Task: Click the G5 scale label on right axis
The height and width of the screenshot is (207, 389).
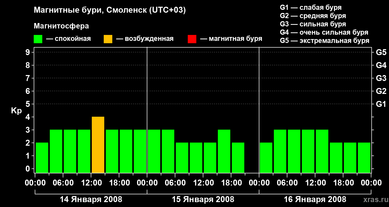Action: [x=381, y=52]
